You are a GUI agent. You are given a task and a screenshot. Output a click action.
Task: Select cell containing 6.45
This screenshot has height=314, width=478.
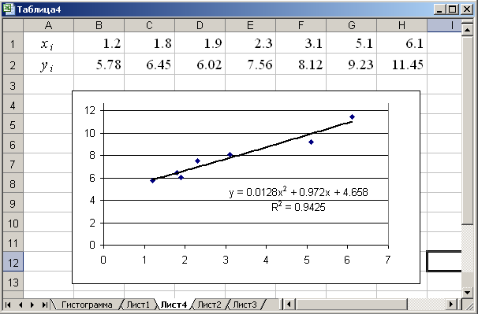click(149, 65)
